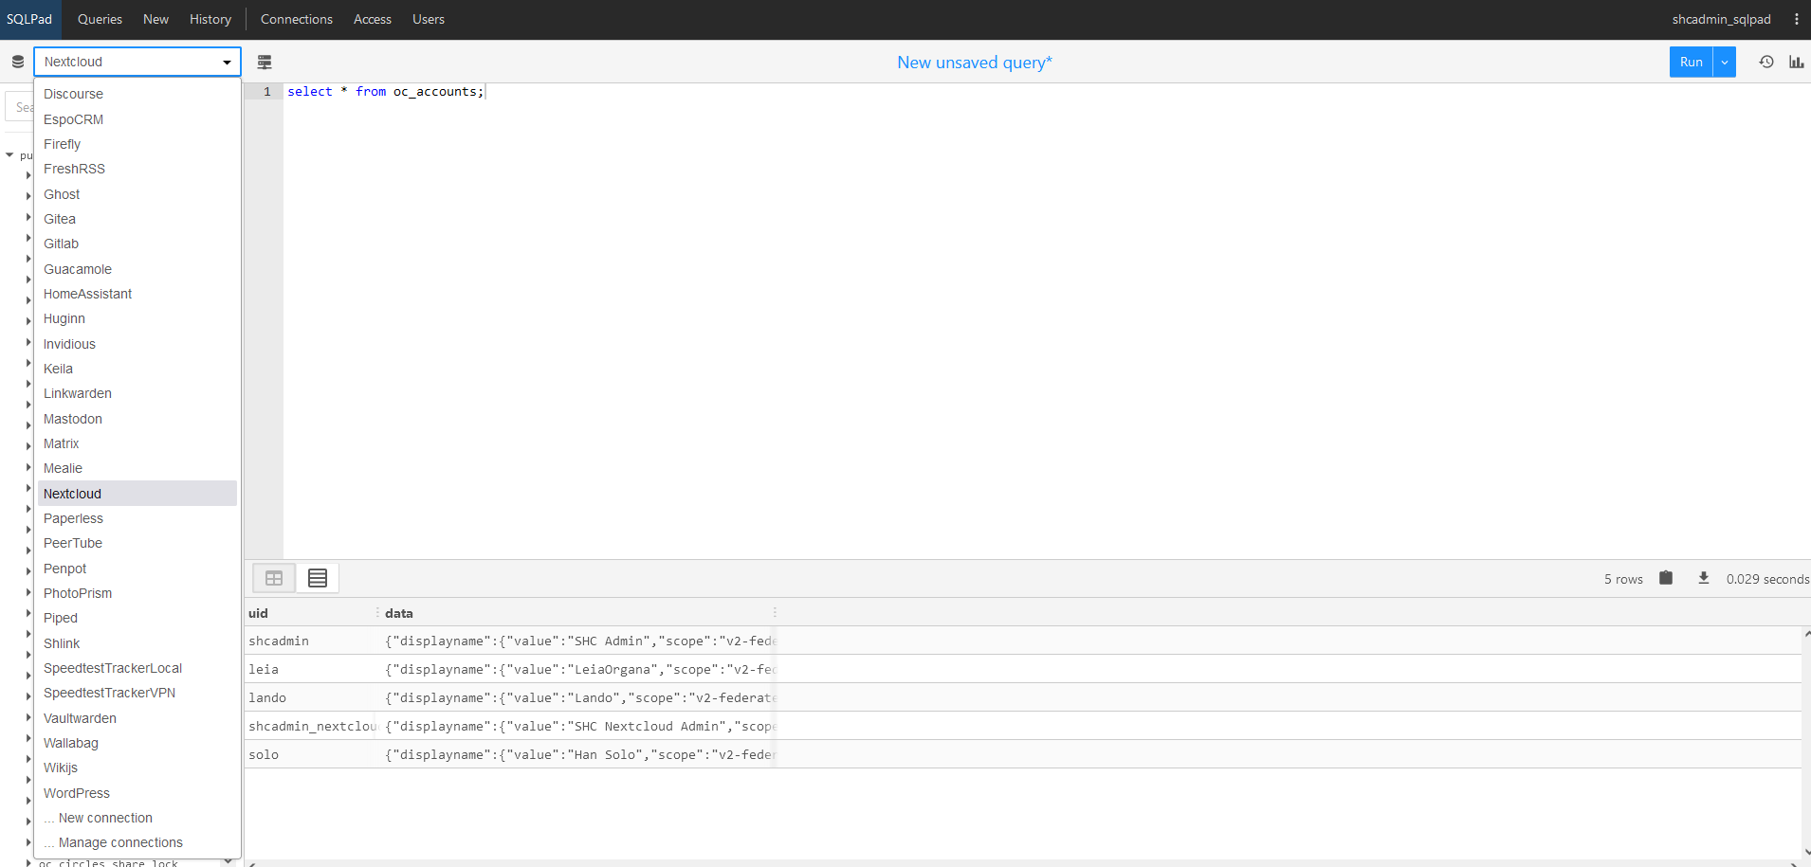
Task: Select Ghost connection
Action: tap(137, 194)
